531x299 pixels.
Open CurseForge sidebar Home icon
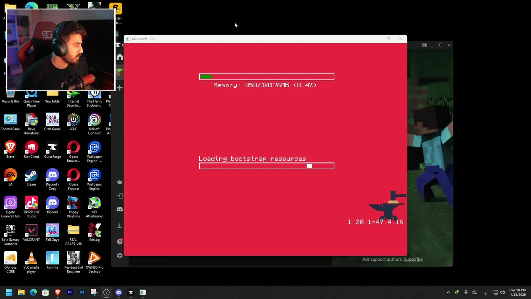[119, 57]
